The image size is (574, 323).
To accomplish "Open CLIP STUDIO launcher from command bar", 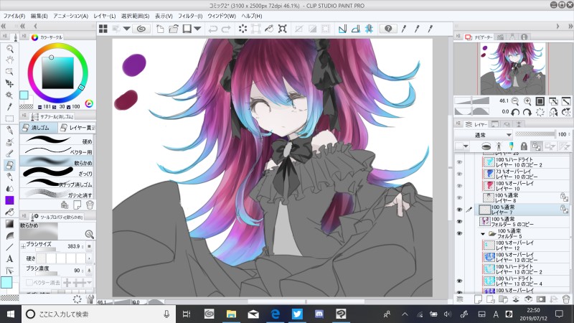I will (141, 29).
